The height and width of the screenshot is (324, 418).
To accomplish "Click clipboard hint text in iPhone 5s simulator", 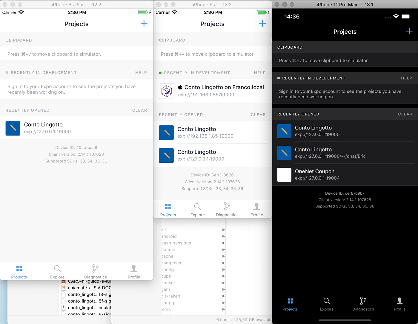I will coord(208,54).
